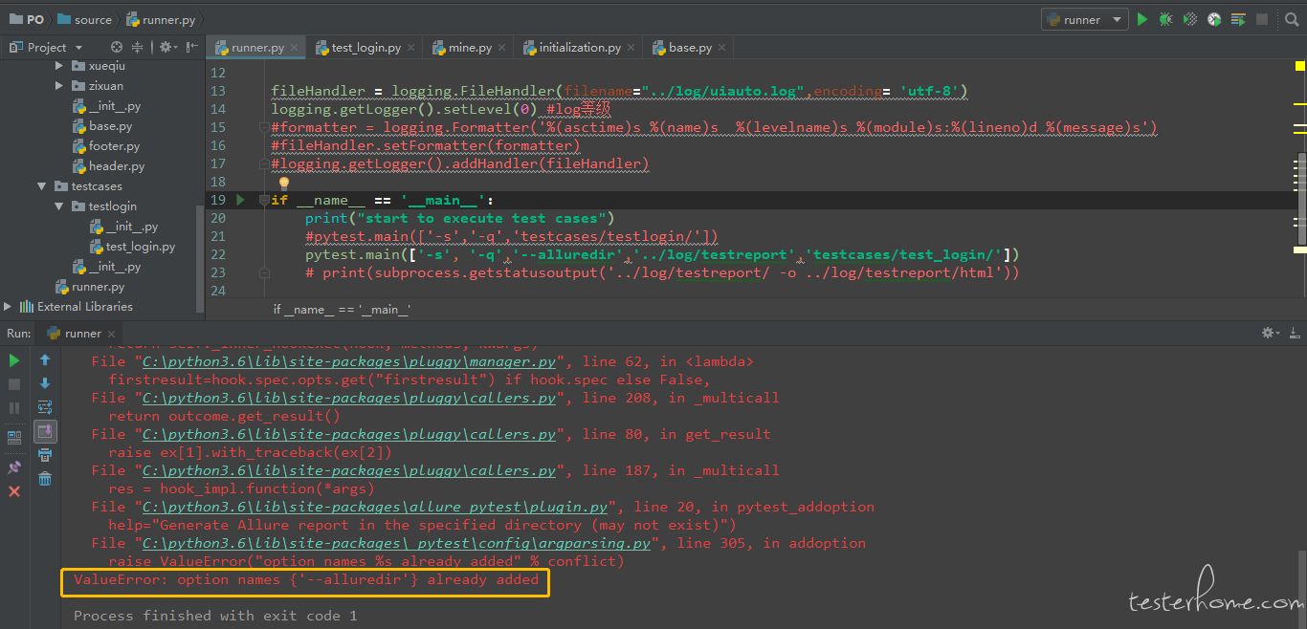The width and height of the screenshot is (1307, 629).
Task: Hide the Project tool window
Action: pyautogui.click(x=191, y=47)
